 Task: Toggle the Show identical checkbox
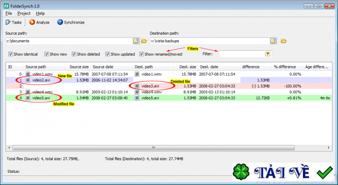pos(11,54)
